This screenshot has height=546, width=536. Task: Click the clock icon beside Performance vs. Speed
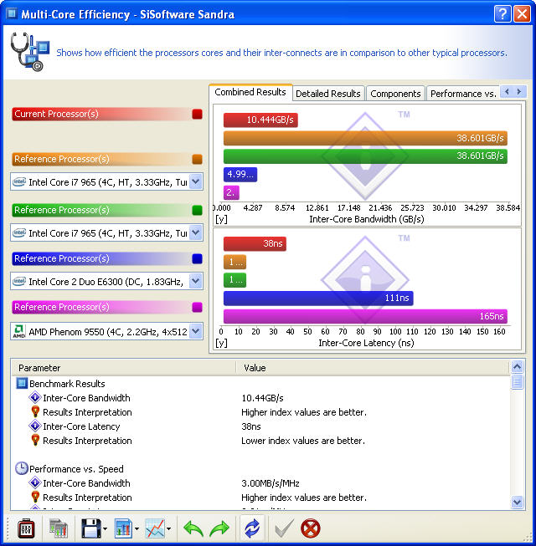tap(21, 469)
